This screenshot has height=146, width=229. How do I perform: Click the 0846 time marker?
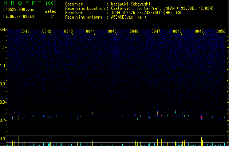coord(134,31)
